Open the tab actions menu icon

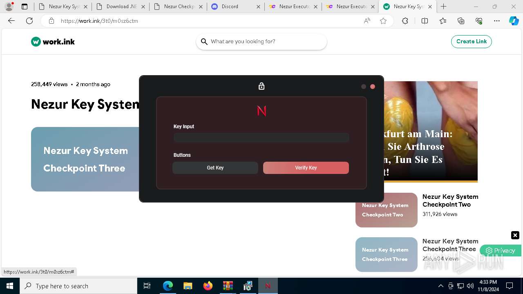pos(25,7)
